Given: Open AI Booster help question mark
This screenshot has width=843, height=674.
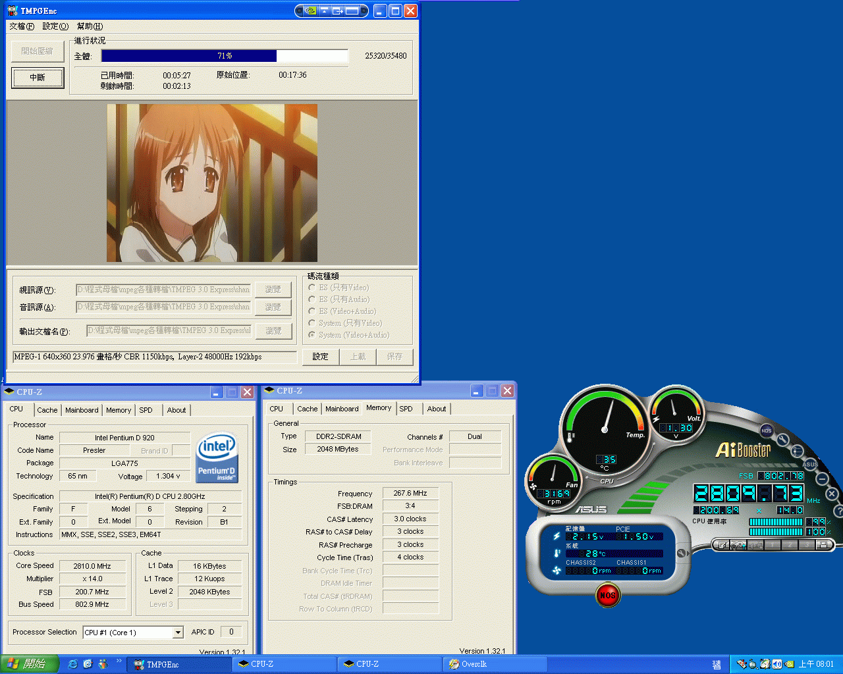Looking at the screenshot, I should [838, 510].
